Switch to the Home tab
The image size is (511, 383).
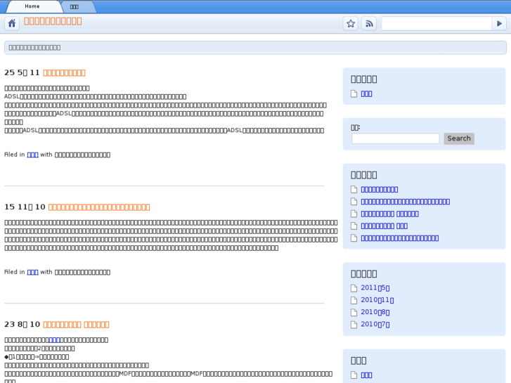pyautogui.click(x=32, y=6)
